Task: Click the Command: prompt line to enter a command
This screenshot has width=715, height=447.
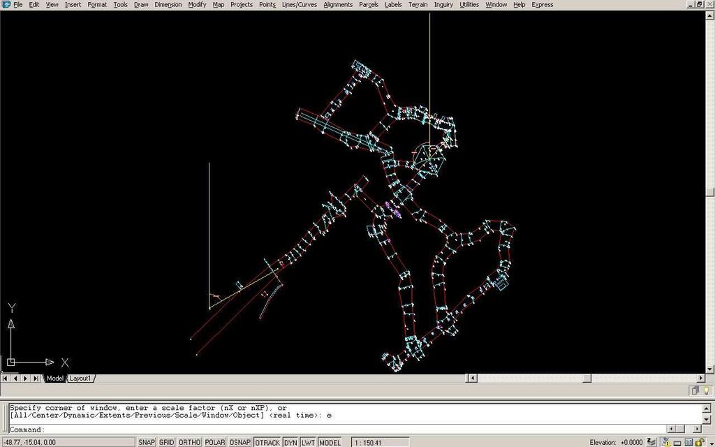Action: pyautogui.click(x=337, y=430)
